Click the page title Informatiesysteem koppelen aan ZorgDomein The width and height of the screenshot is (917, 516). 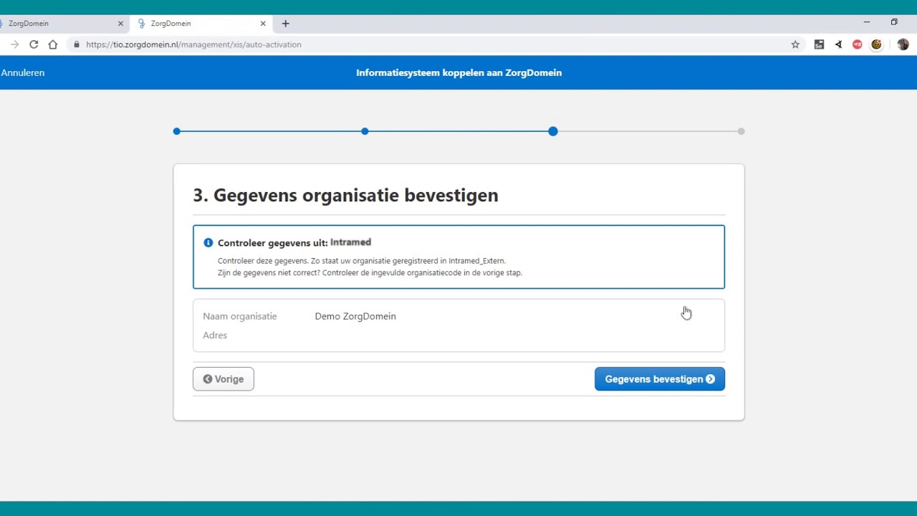[458, 72]
